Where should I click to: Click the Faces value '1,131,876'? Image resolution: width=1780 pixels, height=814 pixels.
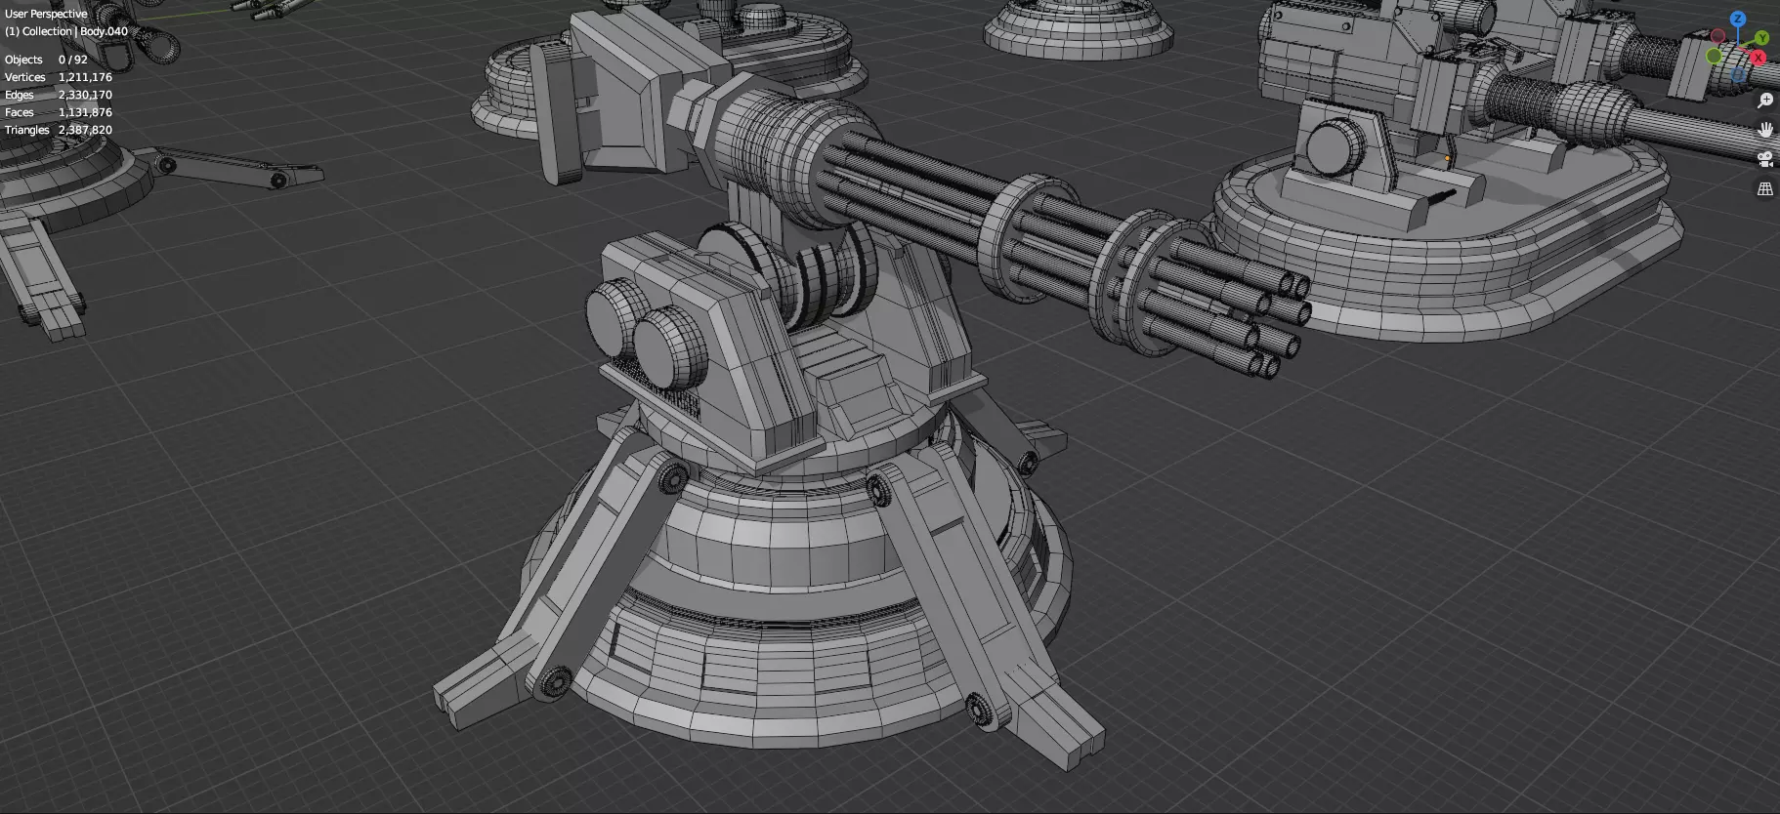click(85, 112)
